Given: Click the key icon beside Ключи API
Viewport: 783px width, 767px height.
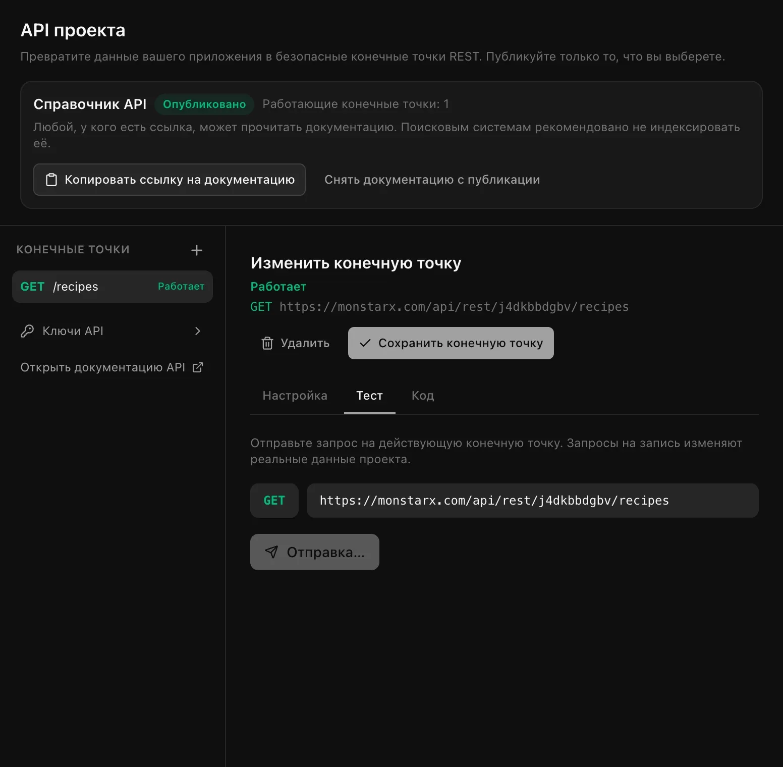Looking at the screenshot, I should (x=27, y=331).
